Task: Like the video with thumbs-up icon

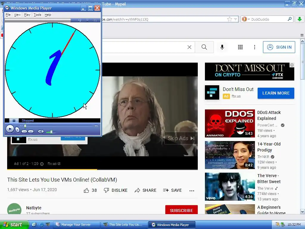Action: [86, 190]
